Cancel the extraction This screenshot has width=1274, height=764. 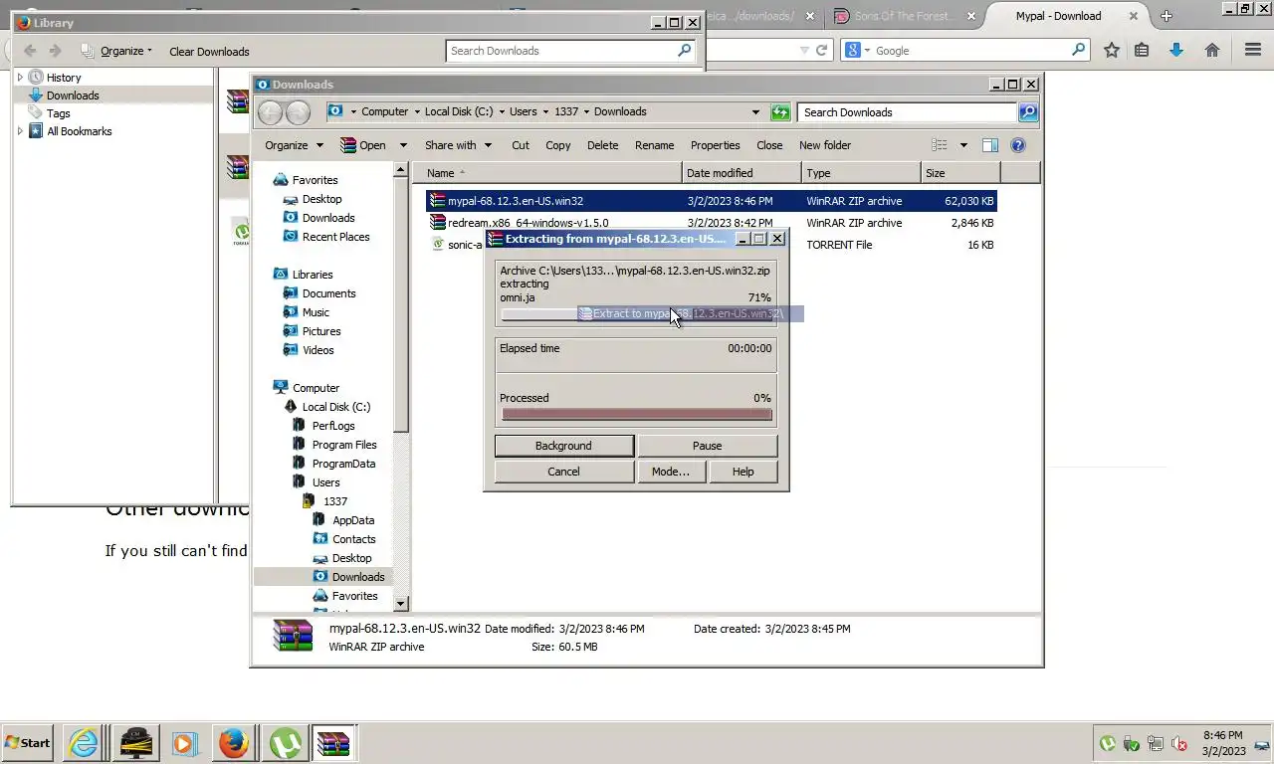563,472
